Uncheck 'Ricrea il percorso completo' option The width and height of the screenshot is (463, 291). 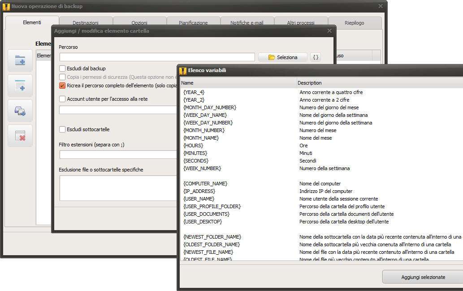[63, 86]
